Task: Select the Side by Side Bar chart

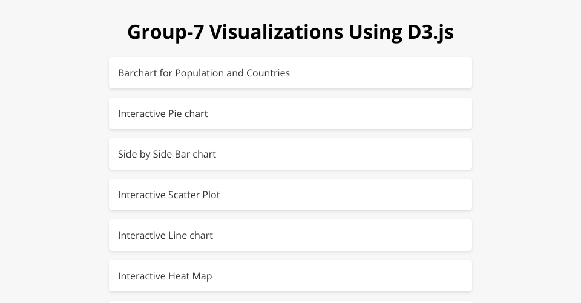Action: tap(166, 154)
